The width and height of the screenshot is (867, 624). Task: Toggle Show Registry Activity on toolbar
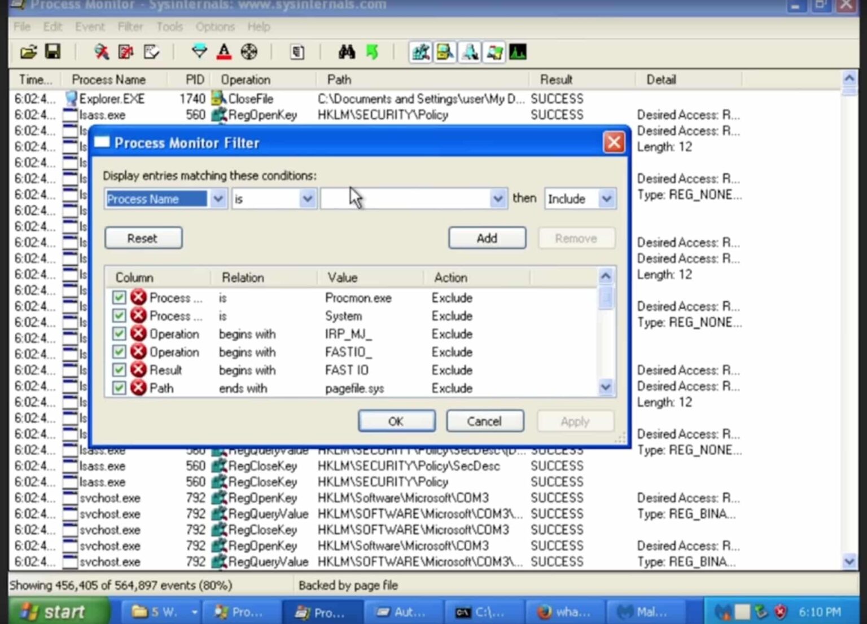click(420, 52)
